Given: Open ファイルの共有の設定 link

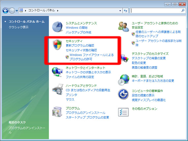Looking at the screenshot, I should click(x=80, y=77).
